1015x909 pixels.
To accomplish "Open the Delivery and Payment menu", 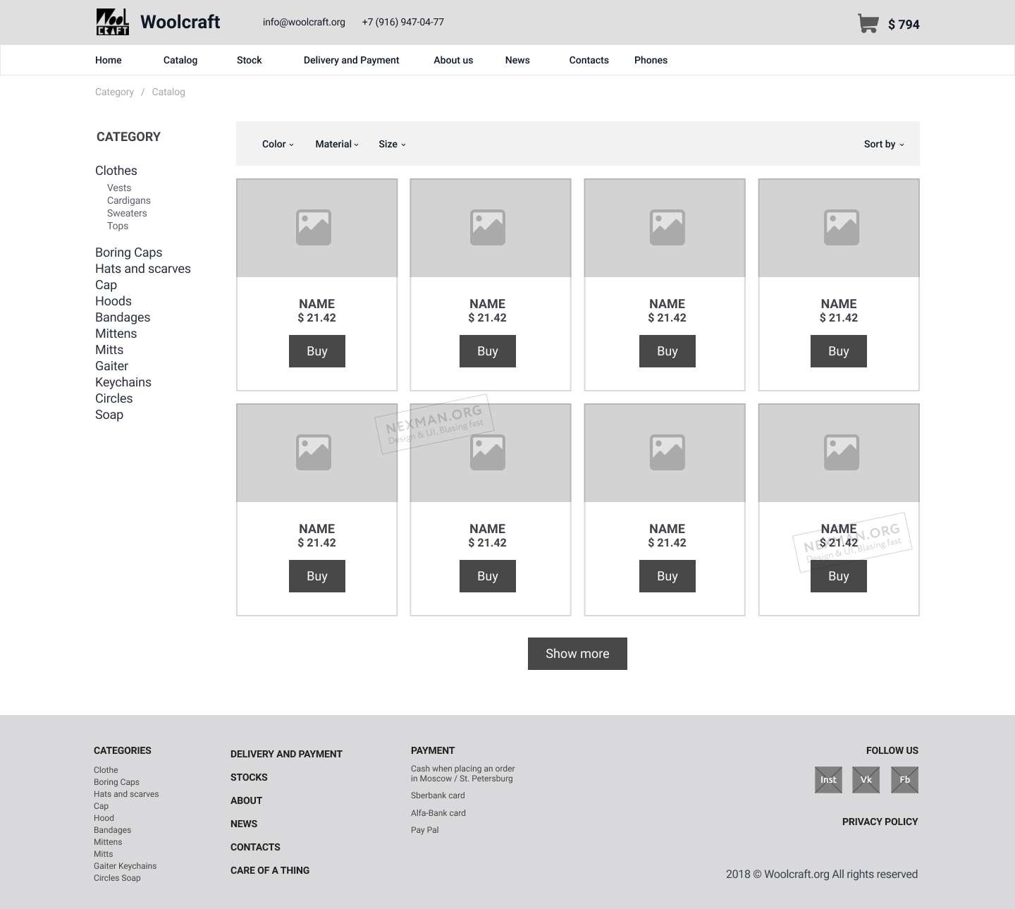I will point(351,60).
